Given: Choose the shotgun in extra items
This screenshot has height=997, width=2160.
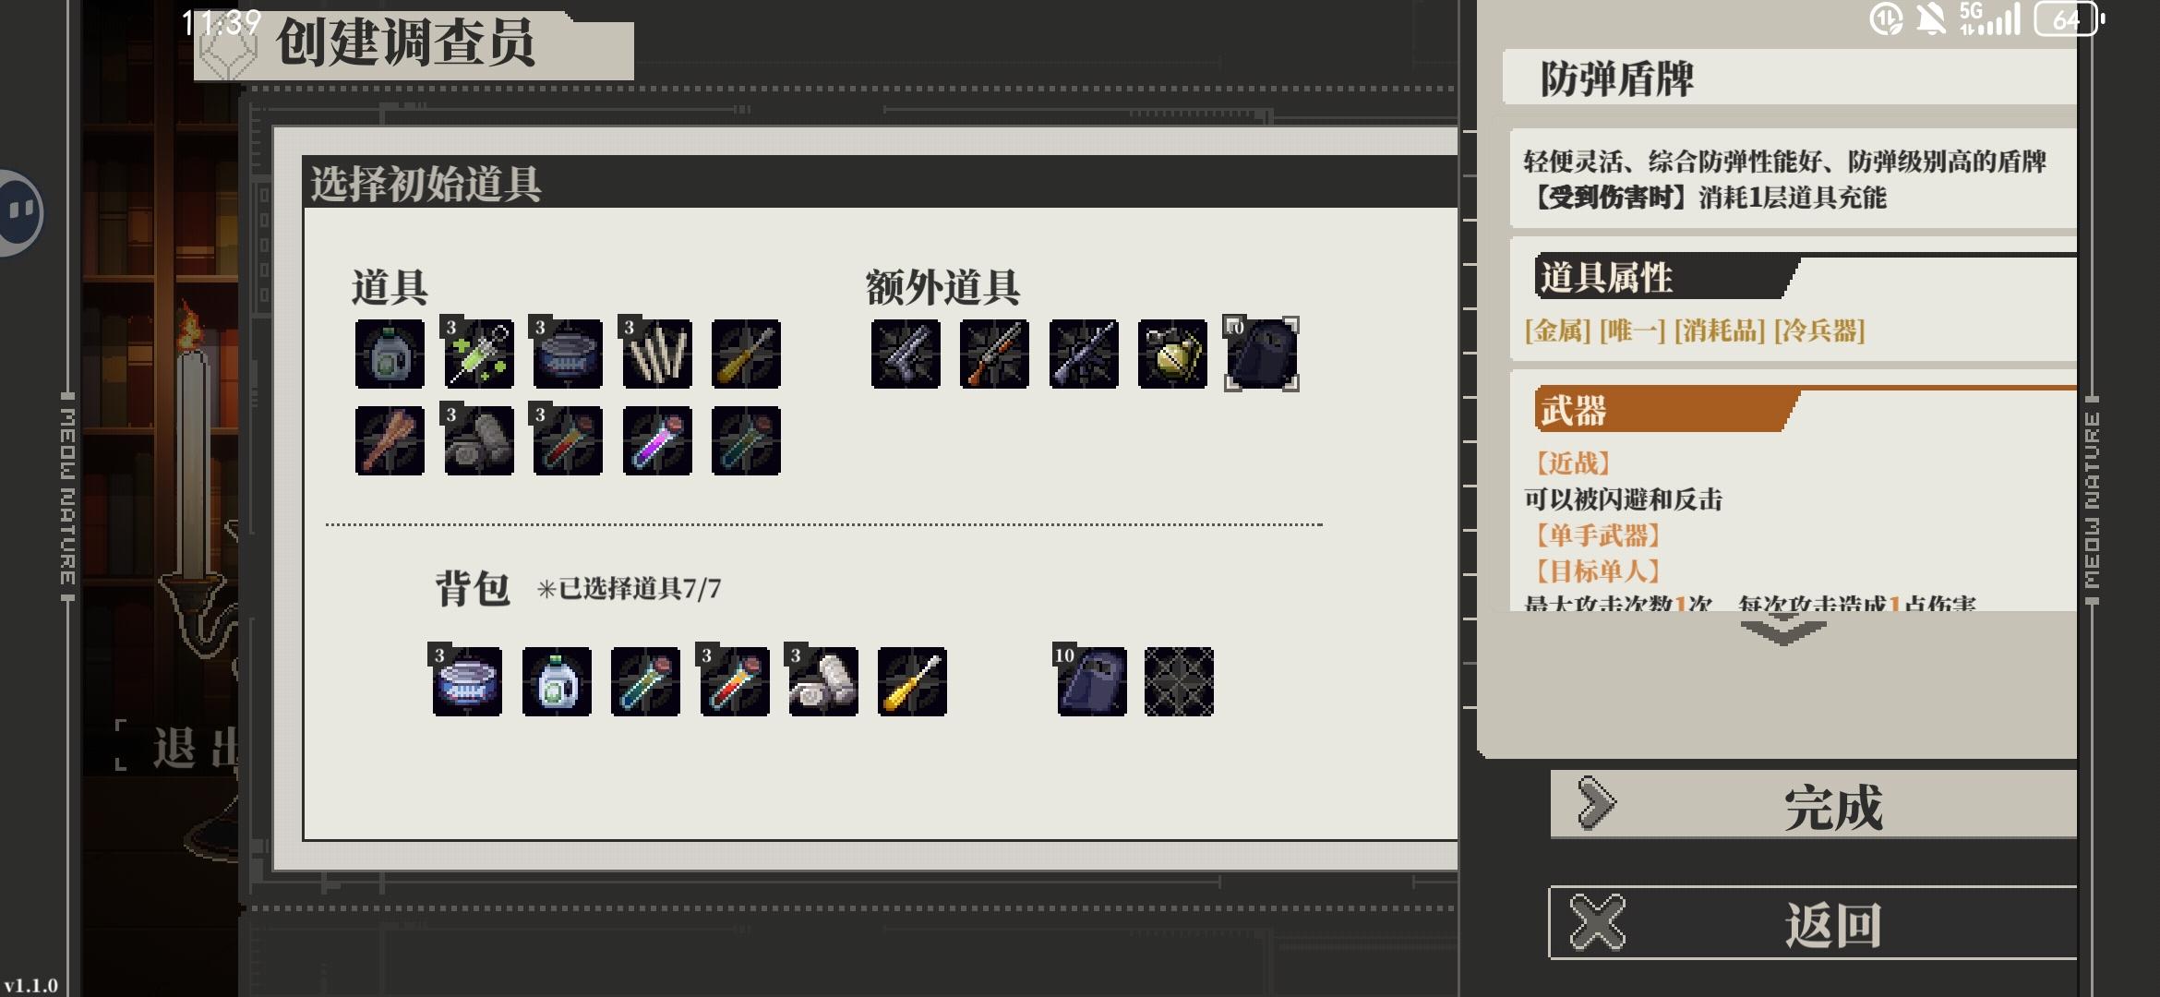Looking at the screenshot, I should (x=994, y=354).
